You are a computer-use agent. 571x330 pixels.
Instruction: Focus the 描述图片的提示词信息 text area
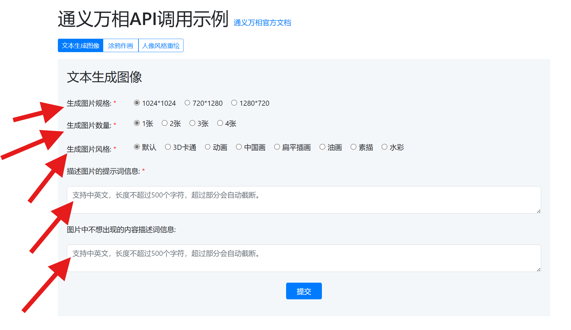click(304, 200)
